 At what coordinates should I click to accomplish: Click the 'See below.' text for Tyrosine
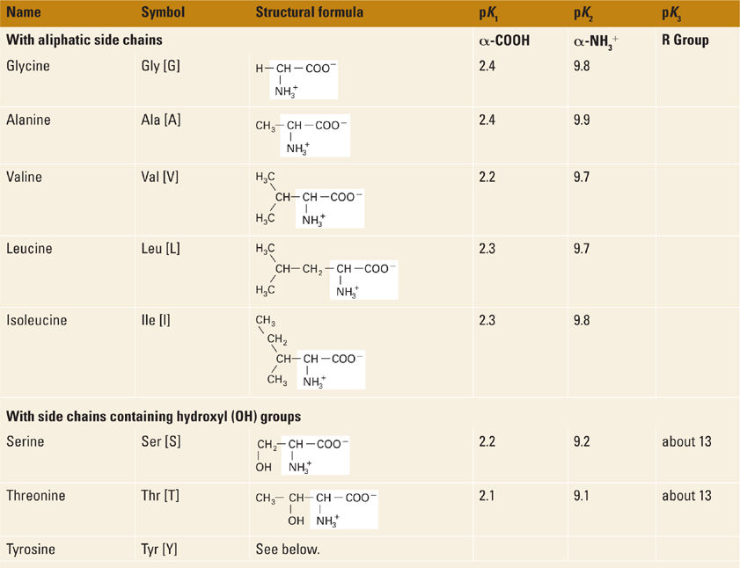click(x=288, y=550)
